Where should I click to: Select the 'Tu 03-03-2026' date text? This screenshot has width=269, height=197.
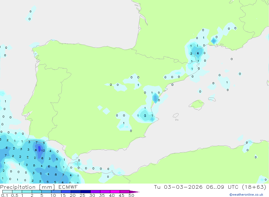tap(178, 187)
